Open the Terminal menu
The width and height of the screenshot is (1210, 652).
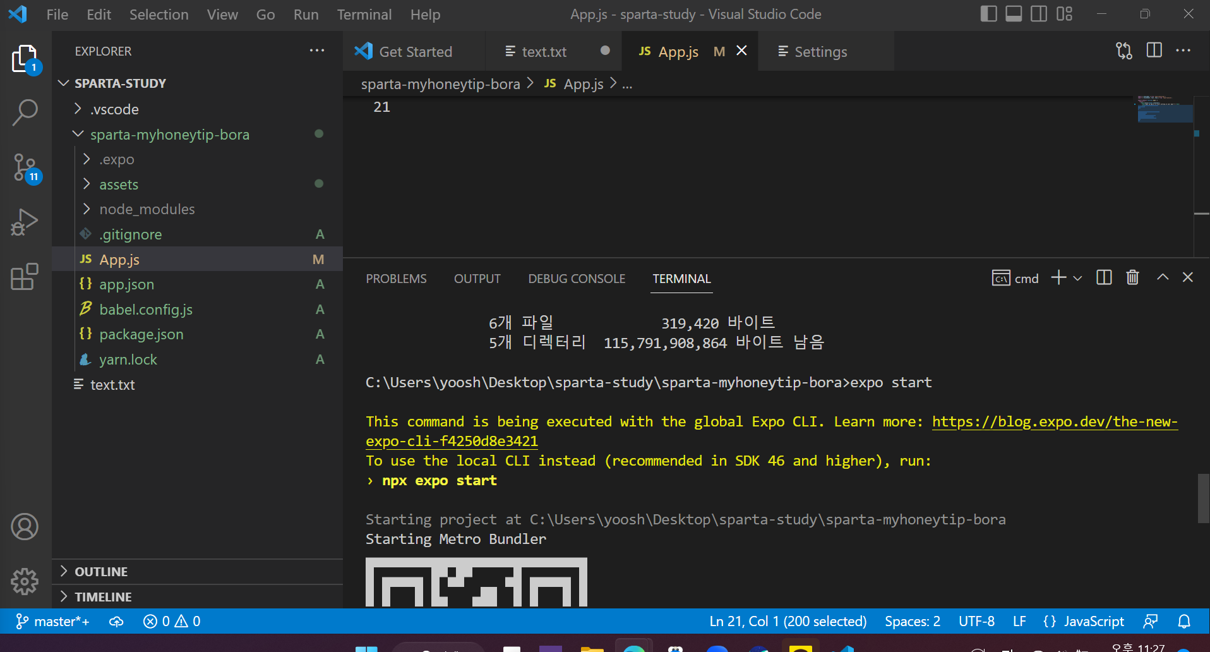pos(364,15)
